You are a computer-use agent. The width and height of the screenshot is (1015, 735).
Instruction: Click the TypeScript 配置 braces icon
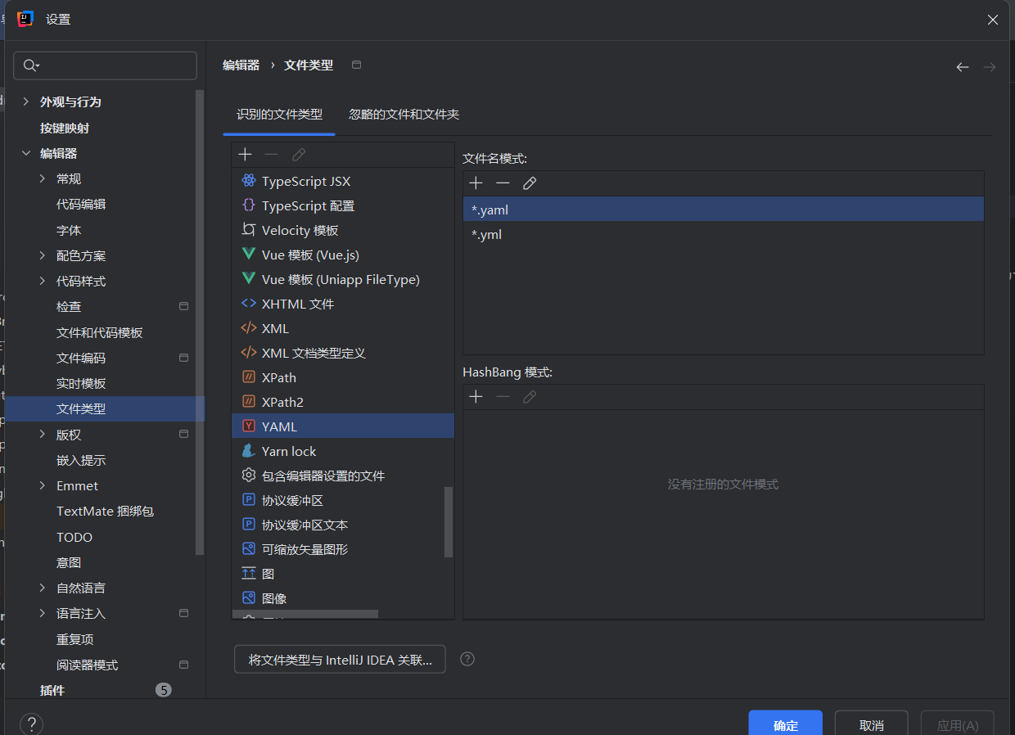tap(249, 205)
